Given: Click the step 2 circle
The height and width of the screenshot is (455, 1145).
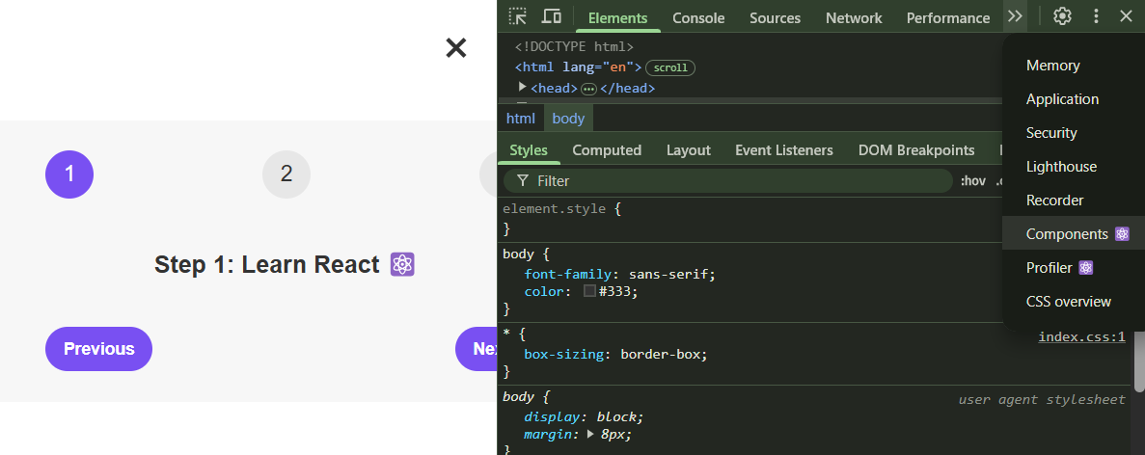Looking at the screenshot, I should pos(286,174).
